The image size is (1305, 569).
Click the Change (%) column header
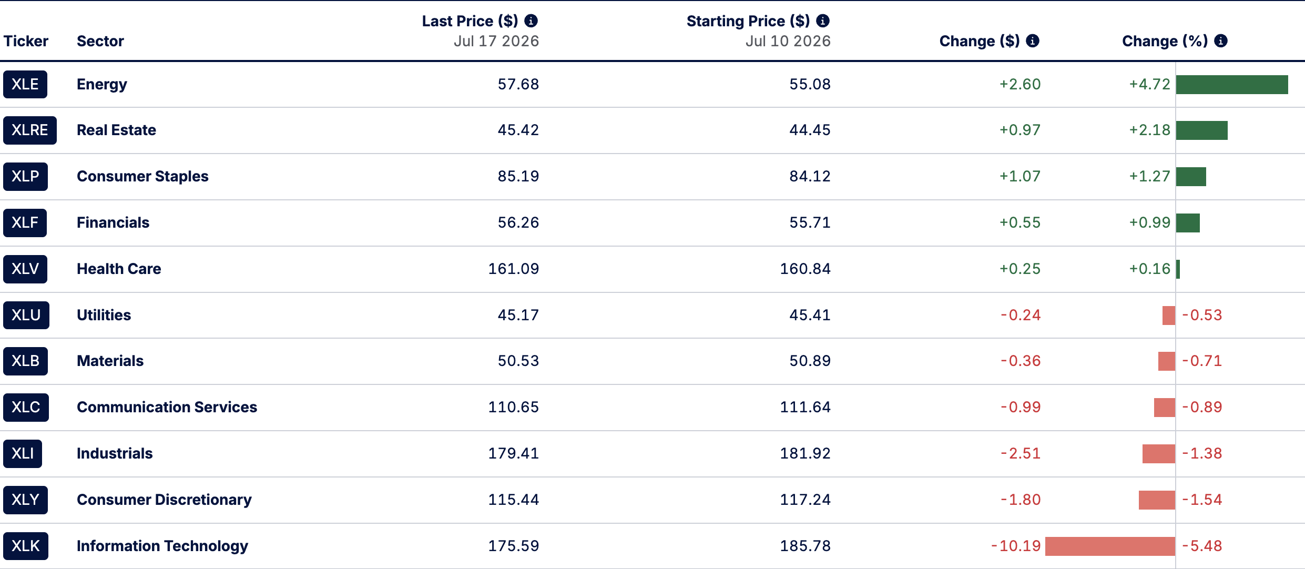coord(1165,41)
